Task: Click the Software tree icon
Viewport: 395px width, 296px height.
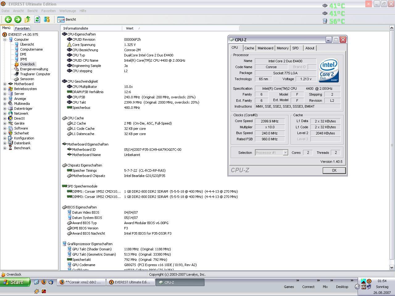Action: [x=10, y=128]
